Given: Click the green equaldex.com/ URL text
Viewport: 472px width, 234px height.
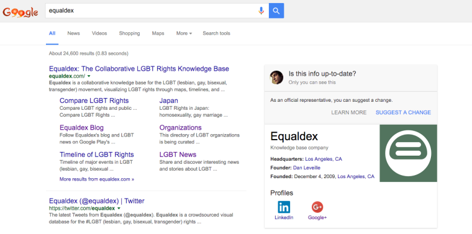Looking at the screenshot, I should 67,76.
